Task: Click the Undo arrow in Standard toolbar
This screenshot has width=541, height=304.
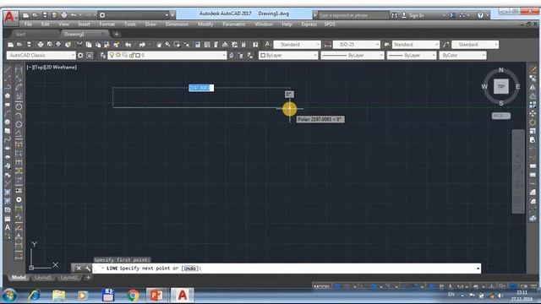Action: (x=128, y=45)
